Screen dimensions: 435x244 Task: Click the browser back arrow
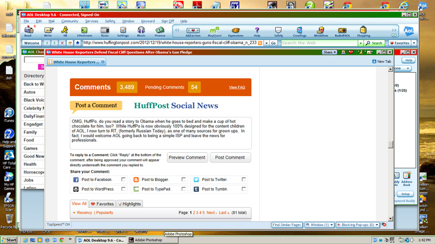pos(47,43)
